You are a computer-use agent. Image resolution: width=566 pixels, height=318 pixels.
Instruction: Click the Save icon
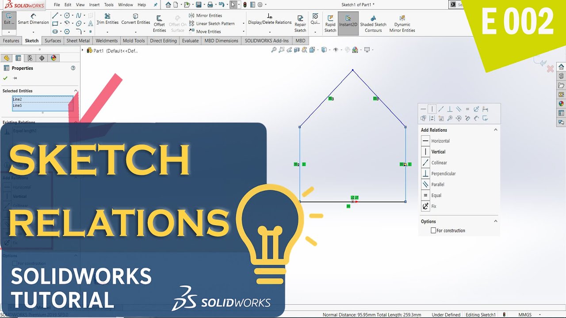tap(199, 5)
